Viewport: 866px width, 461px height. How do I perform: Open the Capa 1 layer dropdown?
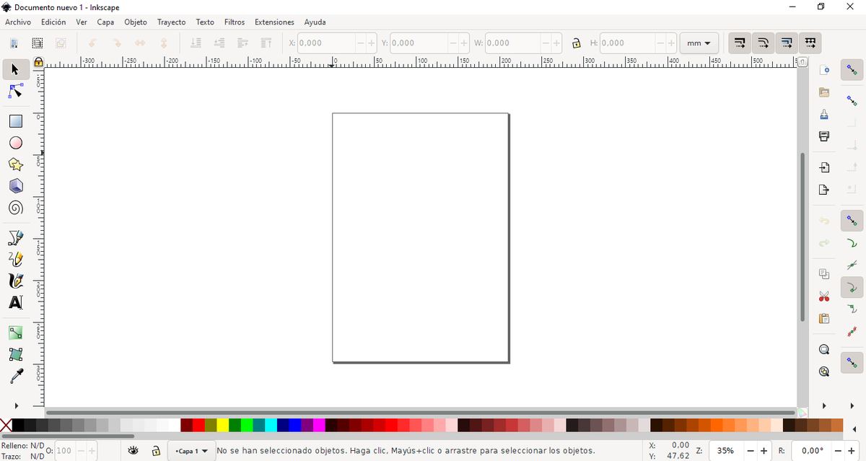(191, 451)
